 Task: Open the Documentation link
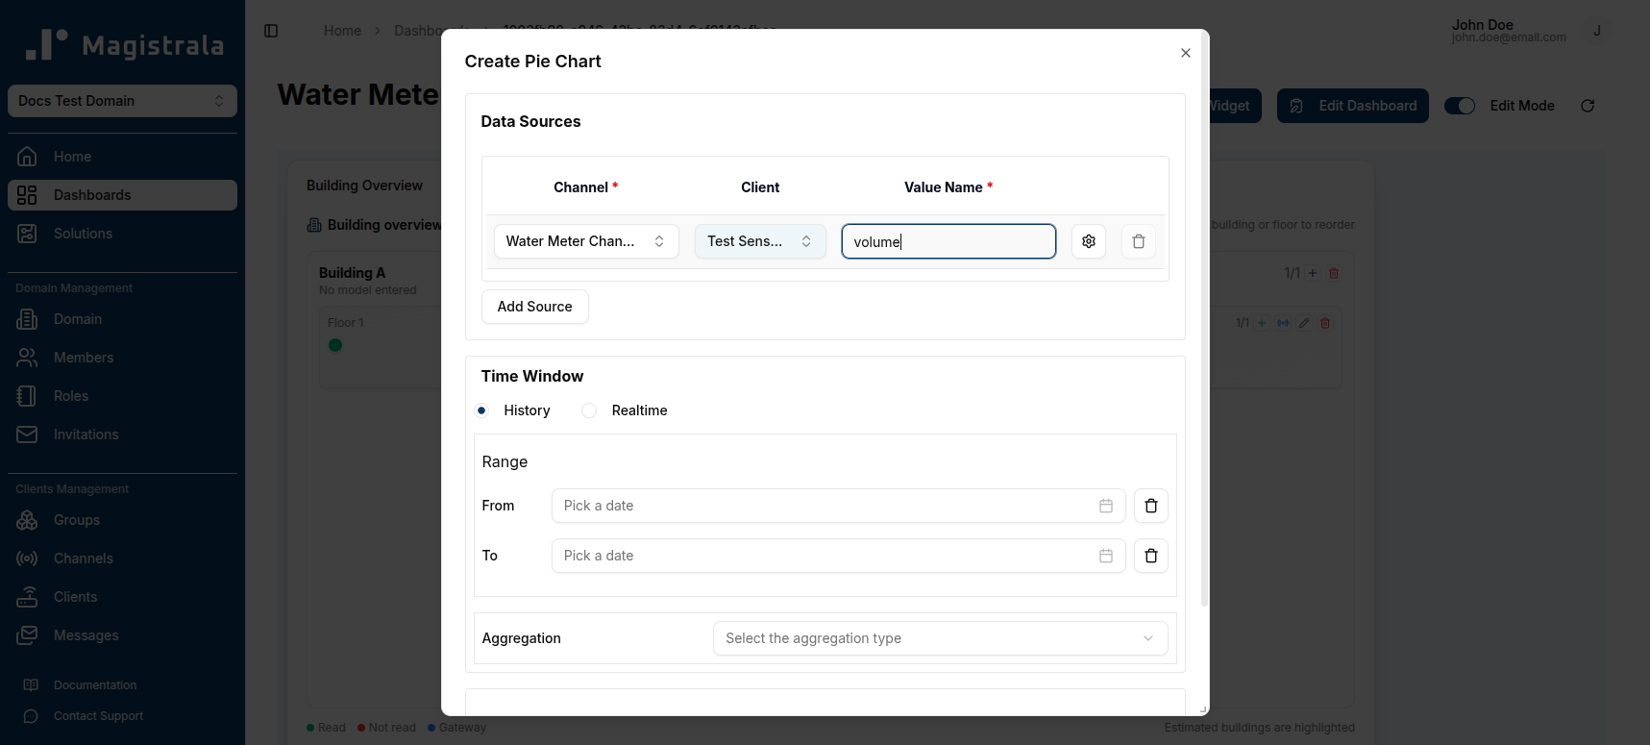(x=95, y=685)
